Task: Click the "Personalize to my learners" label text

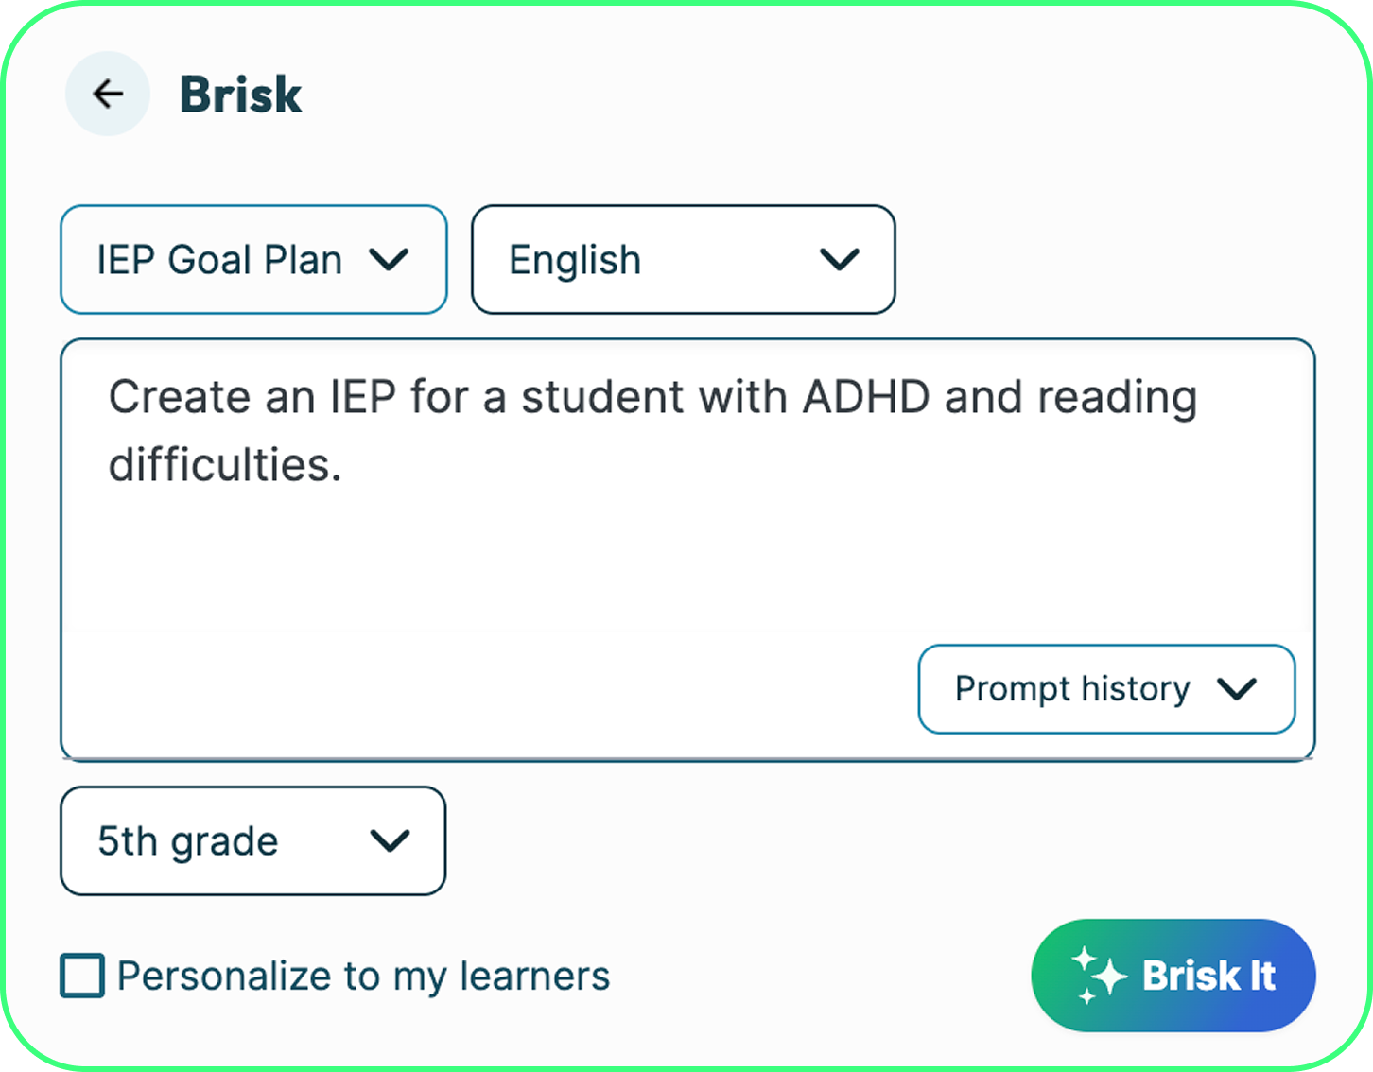Action: click(x=363, y=976)
